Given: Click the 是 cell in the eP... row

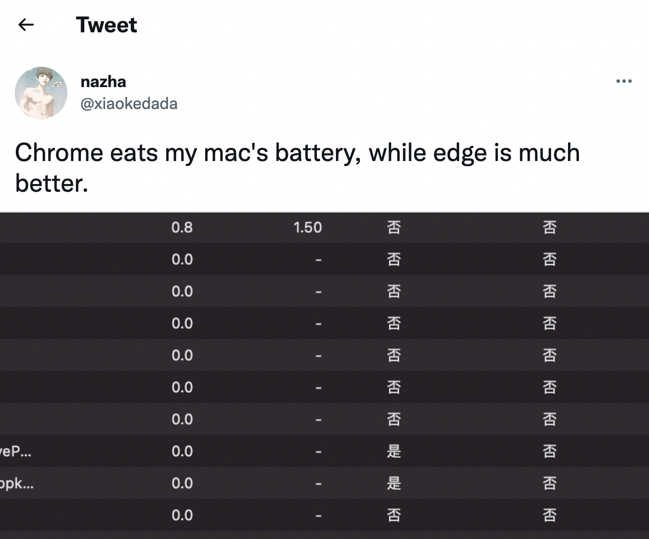Looking at the screenshot, I should (x=393, y=451).
